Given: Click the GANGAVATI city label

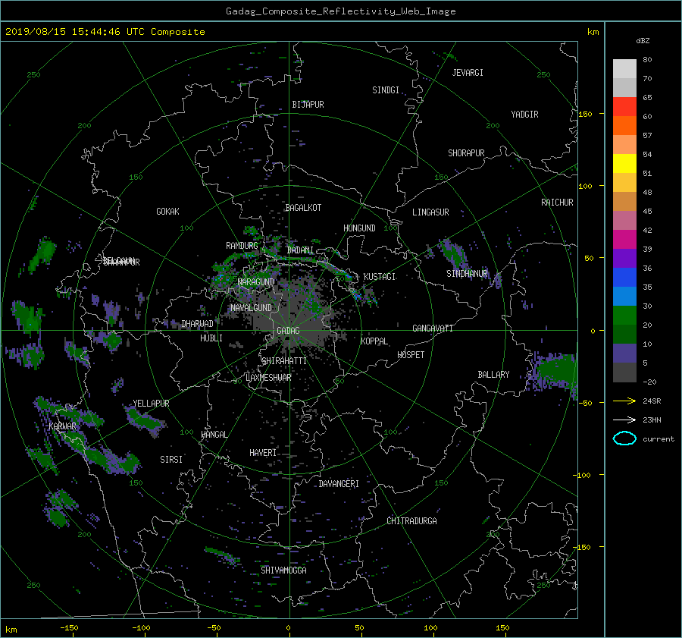Looking at the screenshot, I should coord(433,328).
